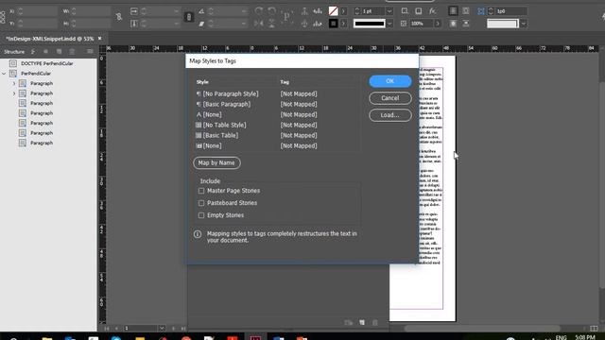Click the no text wrap icon
Image resolution: width=605 pixels, height=340 pixels.
tap(454, 11)
